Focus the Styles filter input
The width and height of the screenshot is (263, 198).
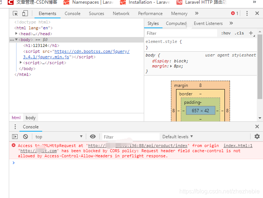point(181,33)
